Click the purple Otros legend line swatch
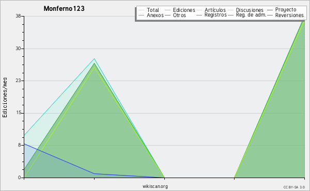 (x=167, y=15)
